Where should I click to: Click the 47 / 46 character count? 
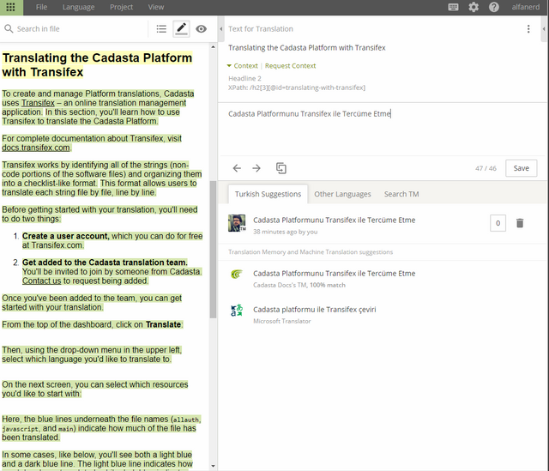[486, 168]
